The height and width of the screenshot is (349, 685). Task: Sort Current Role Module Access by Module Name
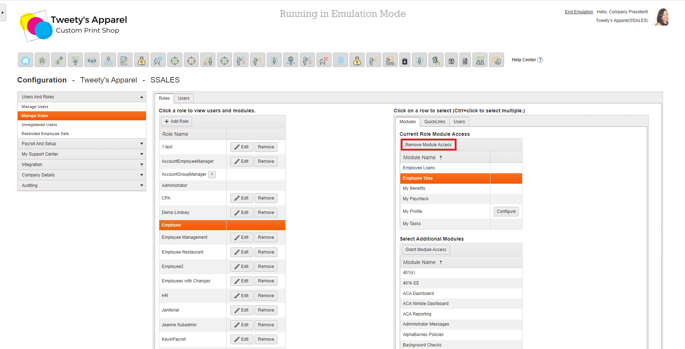pos(445,157)
